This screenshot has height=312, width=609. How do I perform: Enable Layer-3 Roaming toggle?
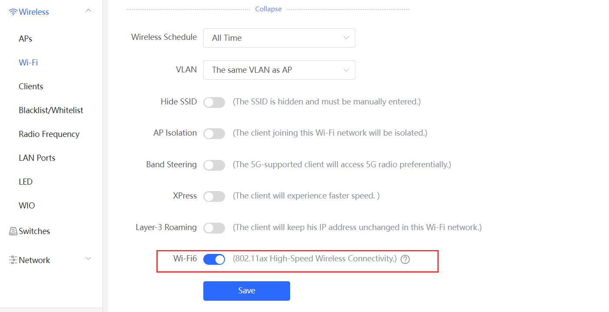(214, 228)
